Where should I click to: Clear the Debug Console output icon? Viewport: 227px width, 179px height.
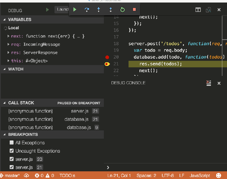(x=209, y=83)
